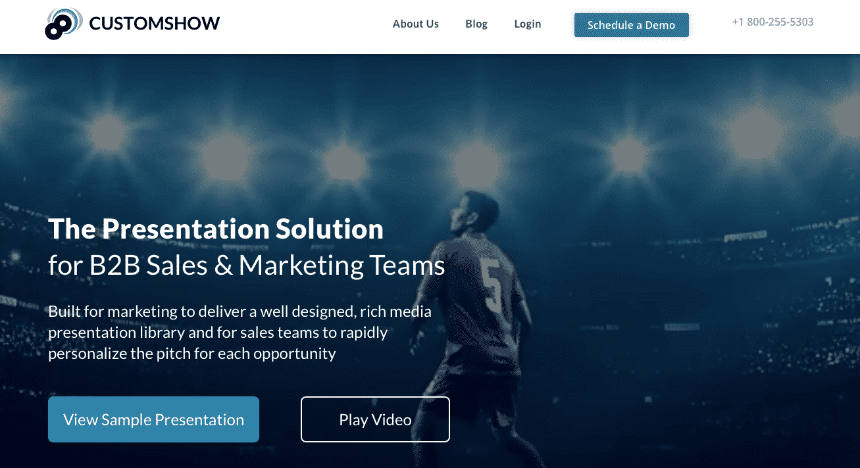Click the Schedule a Demo button

click(632, 25)
